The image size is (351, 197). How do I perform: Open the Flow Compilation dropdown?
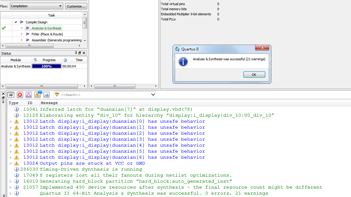[36, 6]
